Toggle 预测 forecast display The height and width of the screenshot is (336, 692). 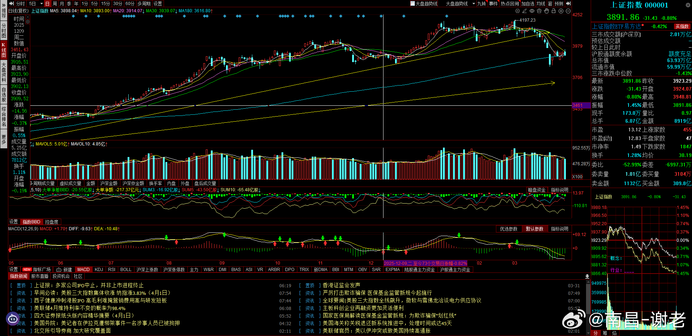[559, 4]
